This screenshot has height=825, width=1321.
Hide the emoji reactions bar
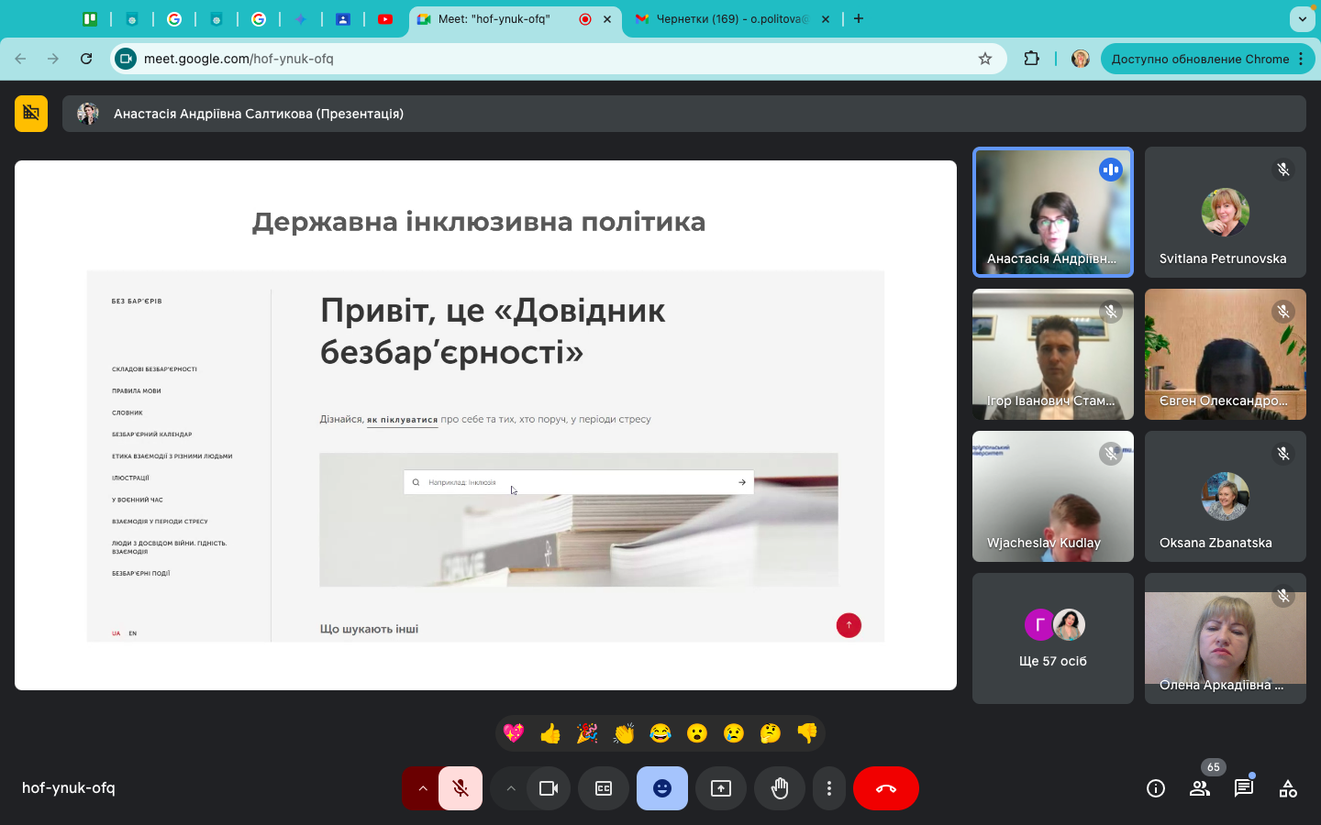click(662, 788)
